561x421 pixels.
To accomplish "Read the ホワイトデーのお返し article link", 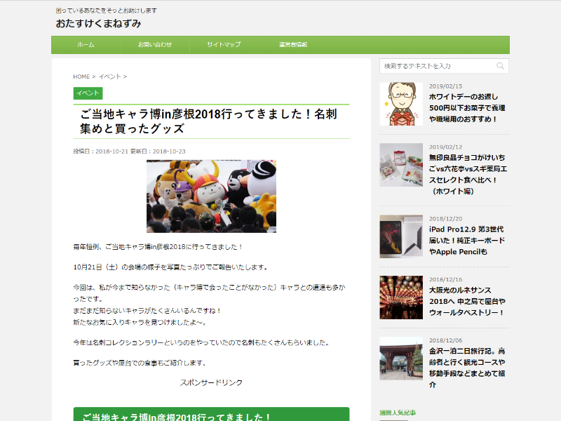I will [466, 109].
